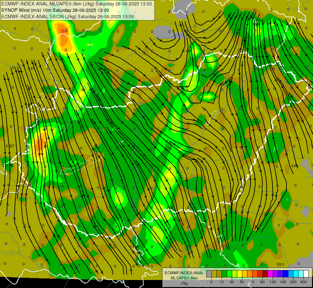Click the 'MLCAPE0-3km (J/kg)' title line
Viewport: 313px width, 288px height.
[x=76, y=4]
